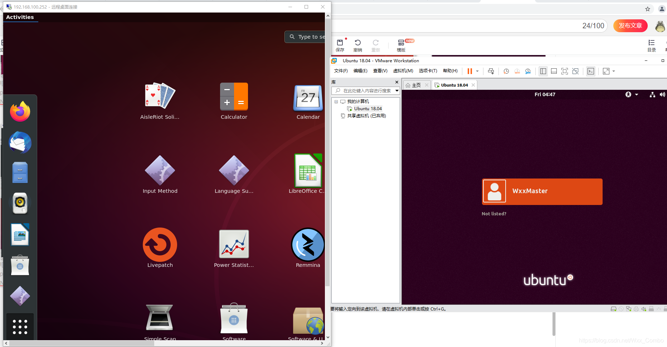Toggle the thumbnail bar view
This screenshot has height=347, width=667.
coord(554,71)
